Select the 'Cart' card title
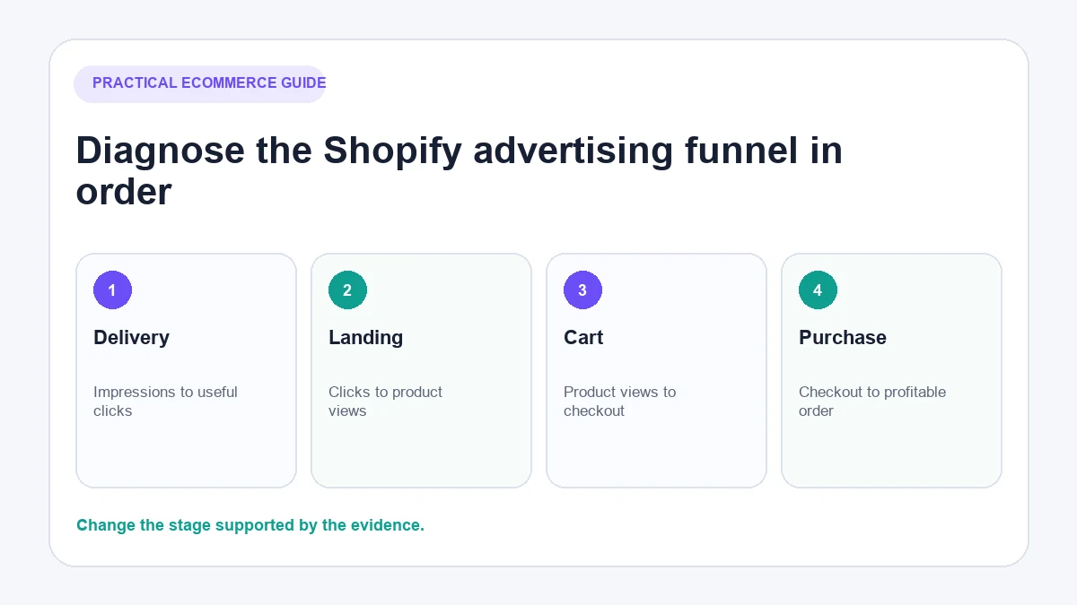 click(x=583, y=338)
